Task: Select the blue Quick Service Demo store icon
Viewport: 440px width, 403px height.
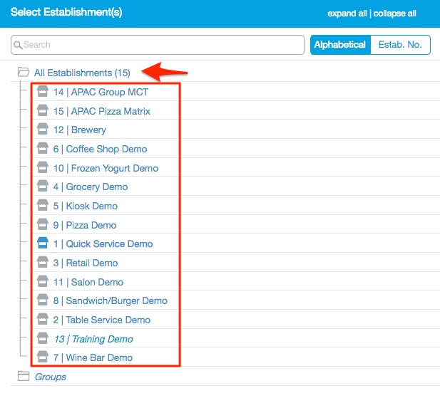Action: (43, 244)
